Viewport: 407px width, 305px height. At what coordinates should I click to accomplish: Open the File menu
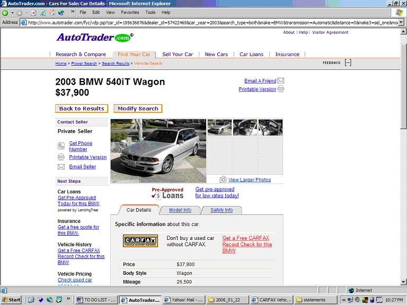83,12
